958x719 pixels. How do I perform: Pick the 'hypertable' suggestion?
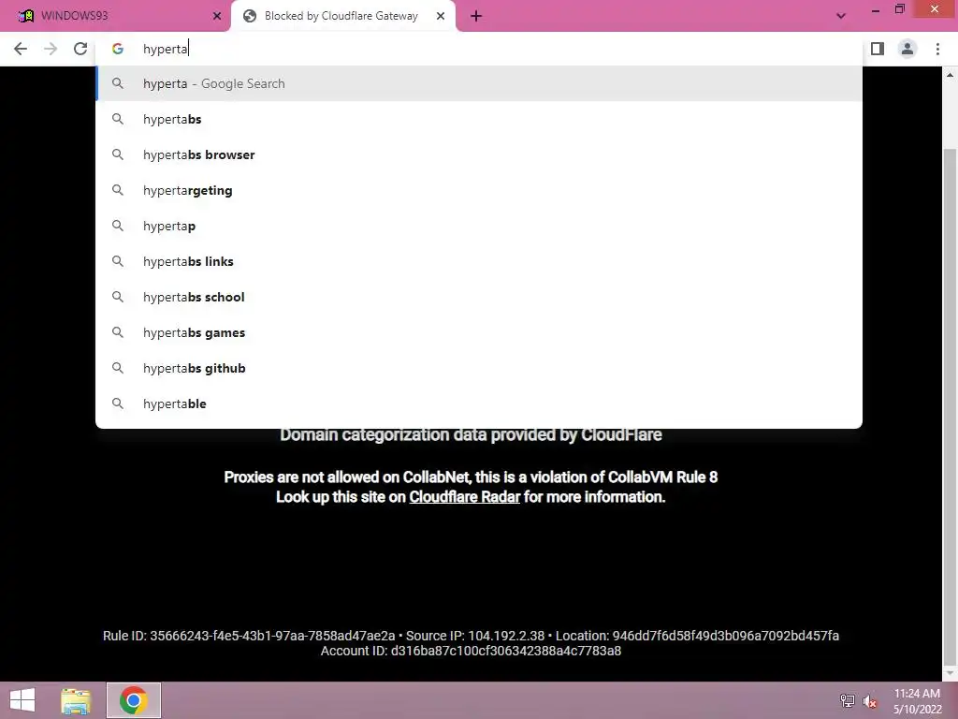479,404
